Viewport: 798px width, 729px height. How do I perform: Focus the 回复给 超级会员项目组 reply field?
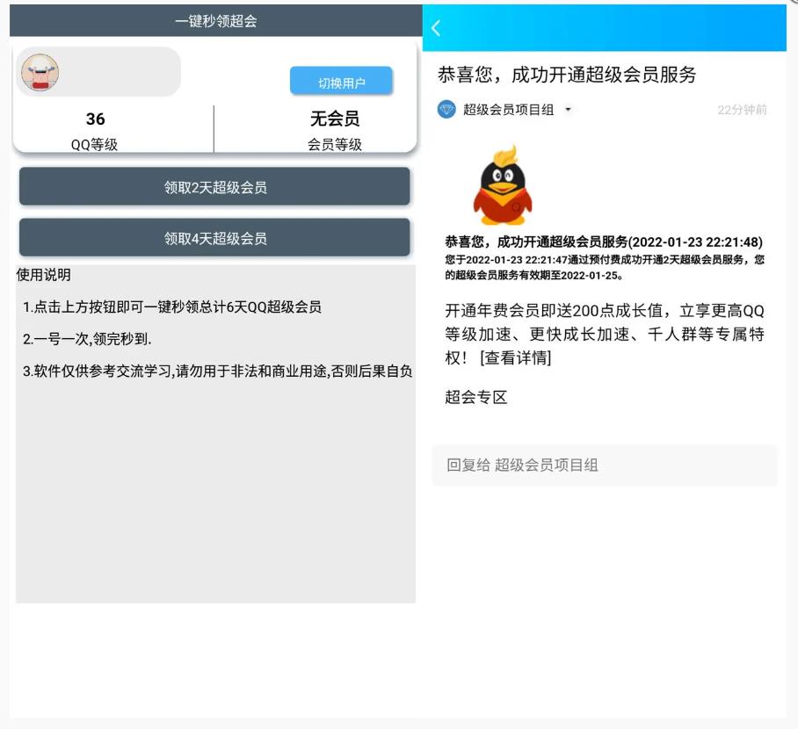click(604, 466)
